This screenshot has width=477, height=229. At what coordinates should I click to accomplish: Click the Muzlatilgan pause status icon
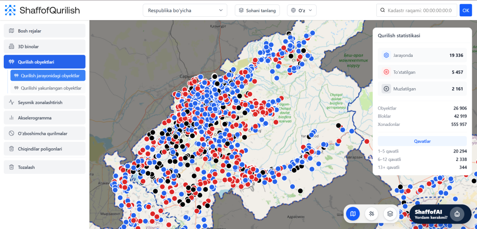click(x=386, y=89)
